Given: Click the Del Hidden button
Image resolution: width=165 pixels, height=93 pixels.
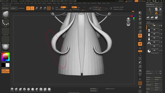Looking at the screenshot, I should point(94,89).
